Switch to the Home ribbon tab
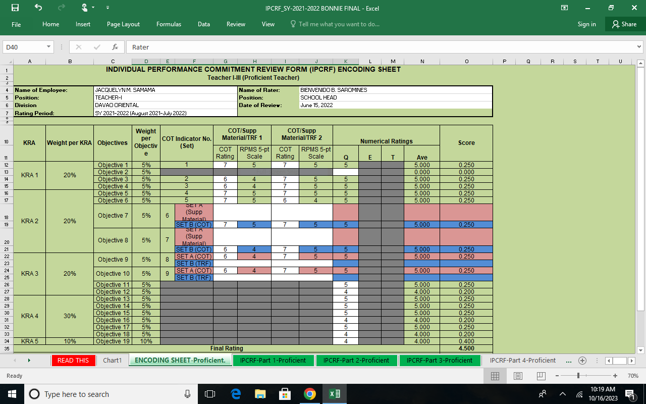Image resolution: width=646 pixels, height=404 pixels. 51,24
